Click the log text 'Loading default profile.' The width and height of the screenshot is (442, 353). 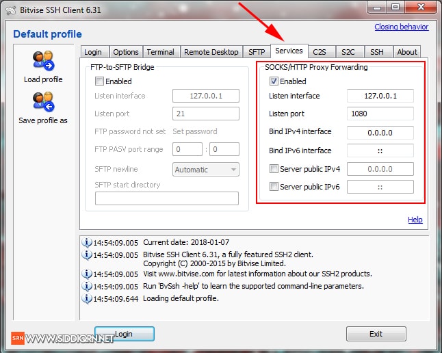[181, 298]
